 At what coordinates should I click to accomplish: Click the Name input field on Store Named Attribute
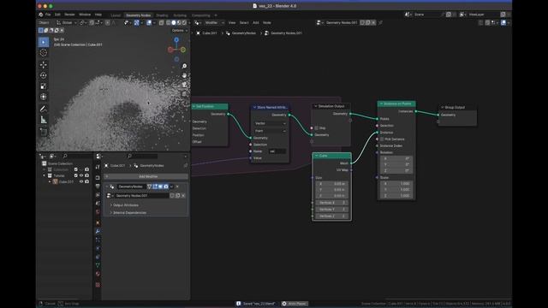point(277,151)
